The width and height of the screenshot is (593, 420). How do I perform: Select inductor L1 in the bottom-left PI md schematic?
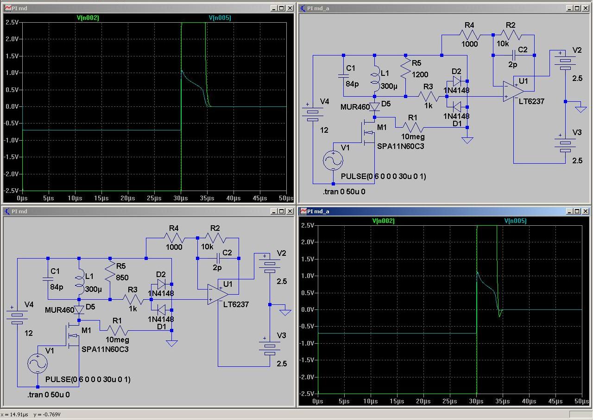click(79, 281)
